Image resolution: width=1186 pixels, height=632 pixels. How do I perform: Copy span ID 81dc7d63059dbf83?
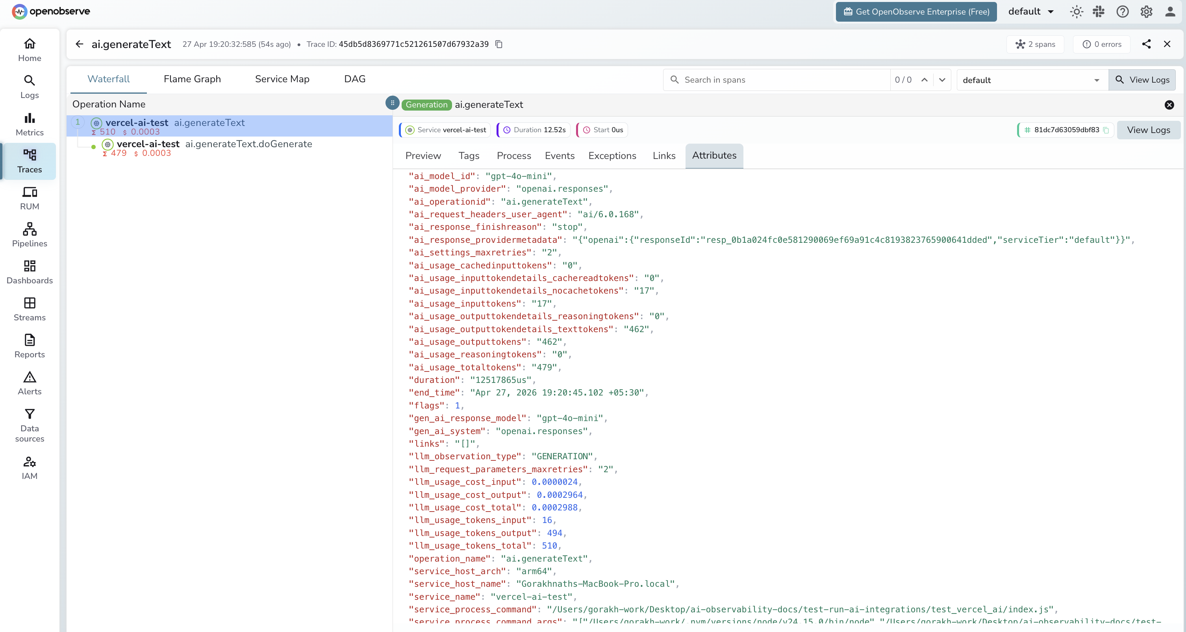click(1106, 130)
